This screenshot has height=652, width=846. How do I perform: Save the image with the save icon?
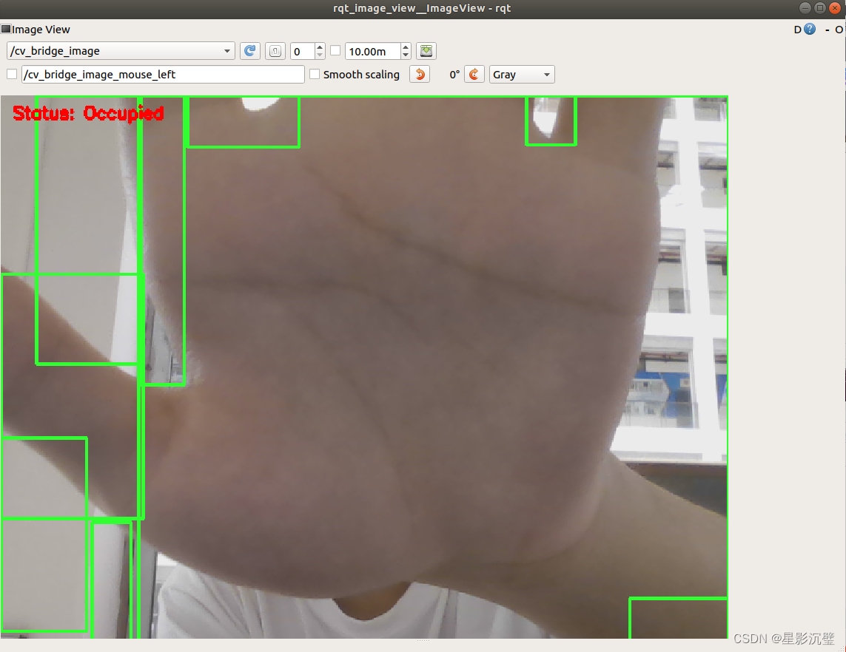426,51
